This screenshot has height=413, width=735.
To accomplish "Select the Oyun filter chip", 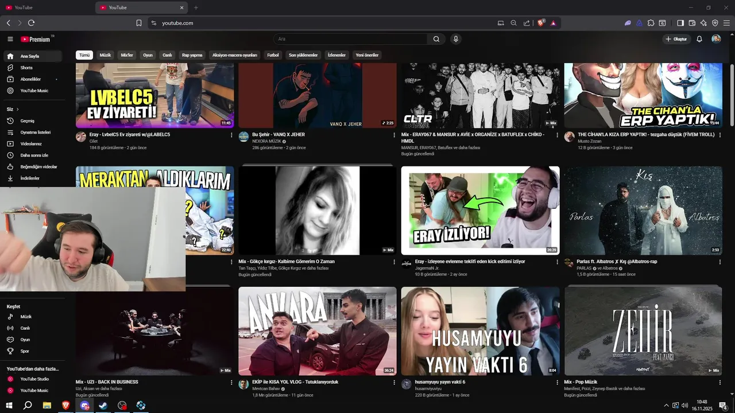I will coord(148,55).
